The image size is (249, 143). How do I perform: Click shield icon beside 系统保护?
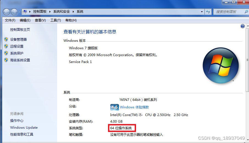pyautogui.click(x=6, y=53)
